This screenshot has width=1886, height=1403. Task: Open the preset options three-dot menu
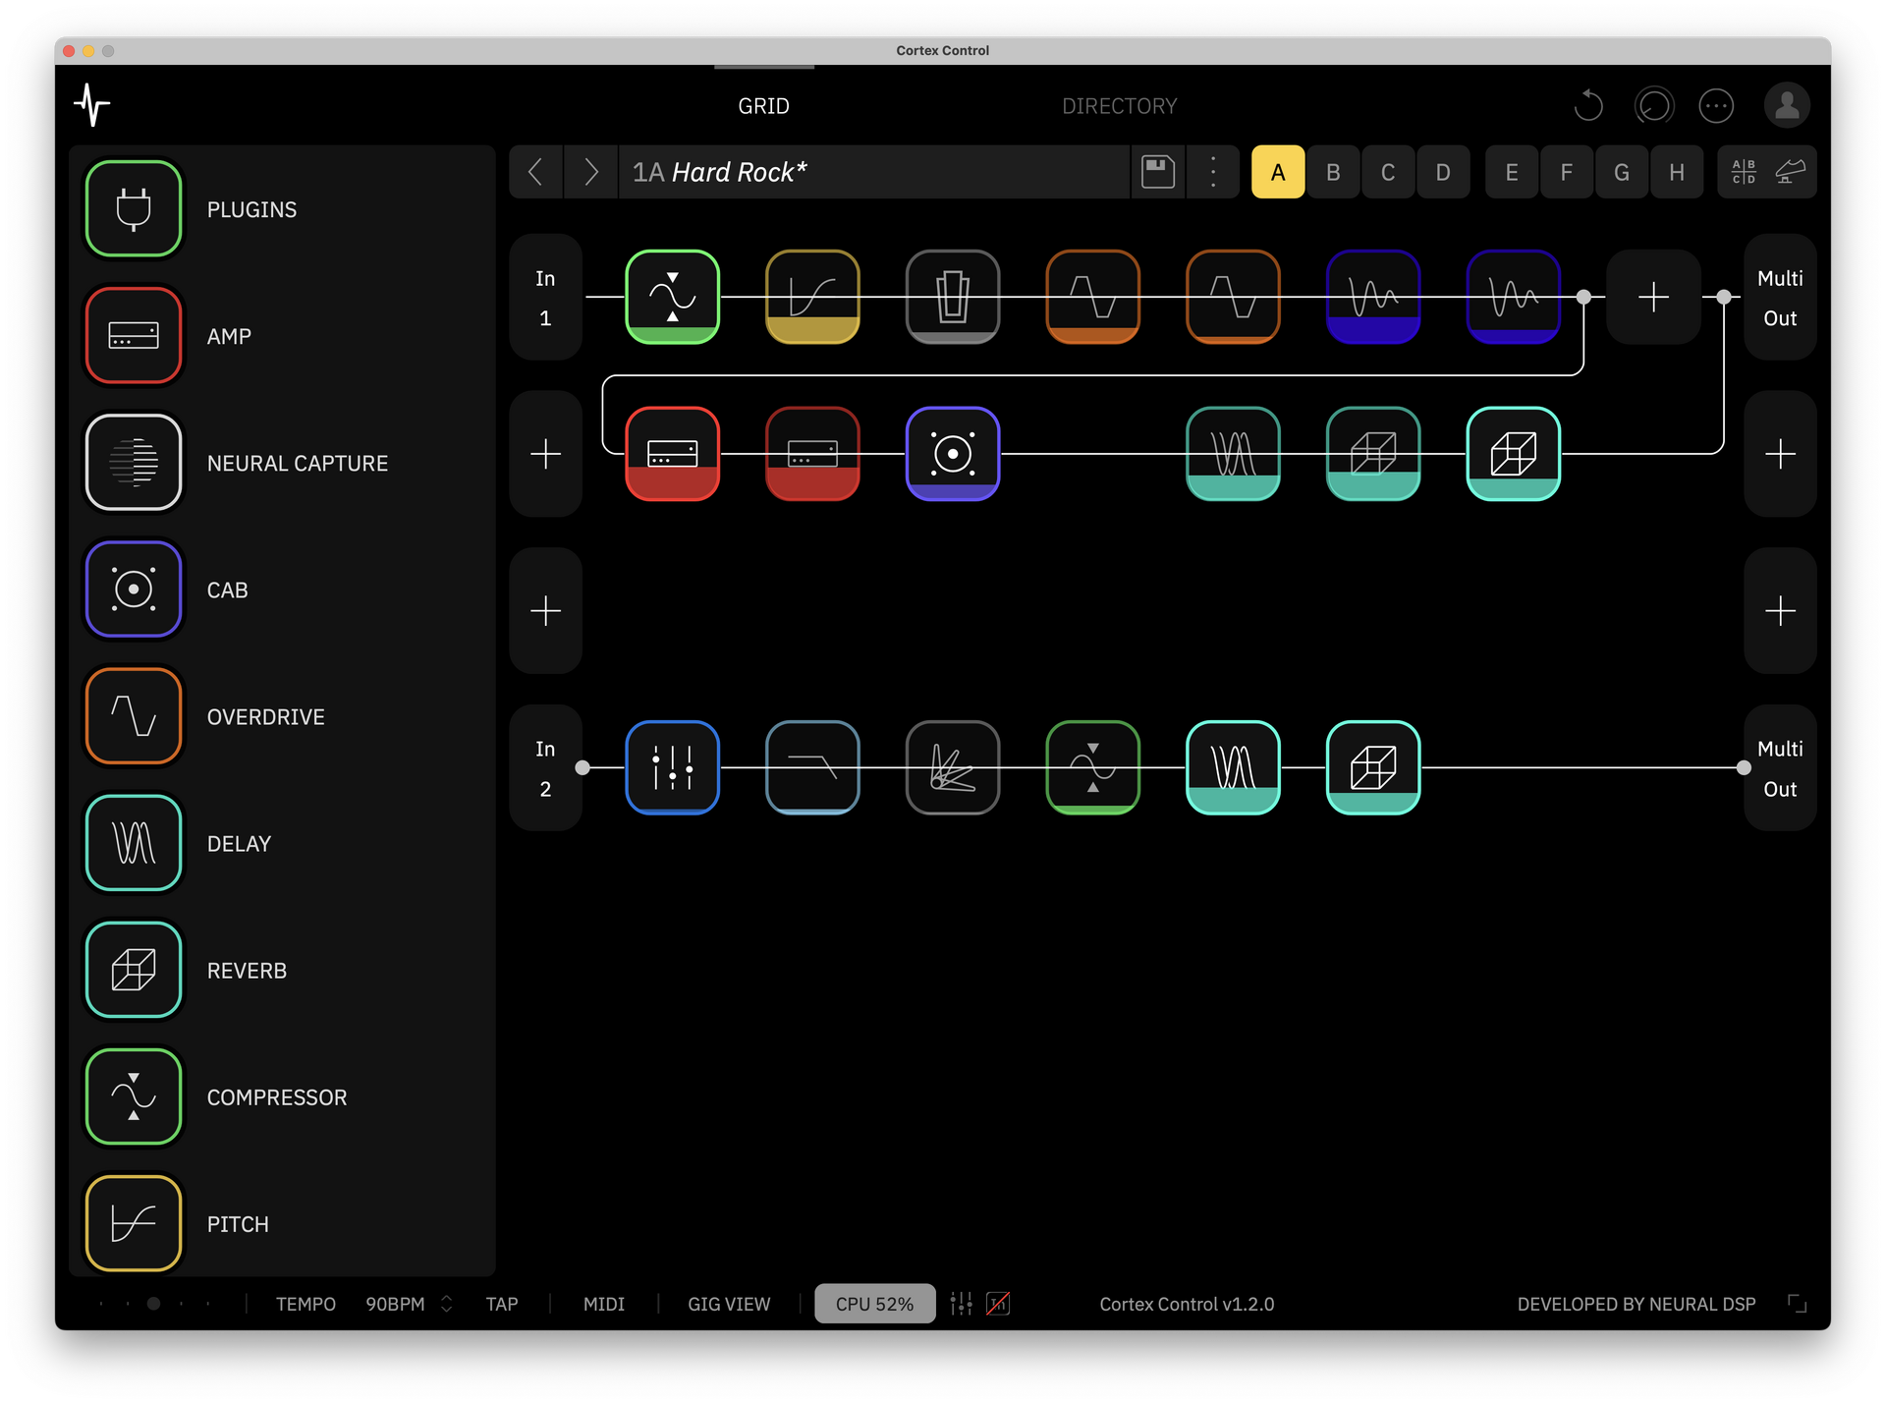(1213, 172)
